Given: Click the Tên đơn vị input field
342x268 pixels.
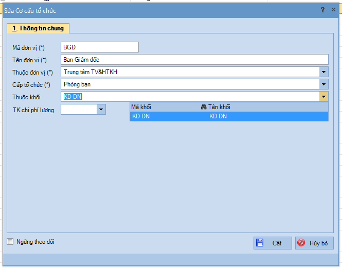Looking at the screenshot, I should [194, 60].
